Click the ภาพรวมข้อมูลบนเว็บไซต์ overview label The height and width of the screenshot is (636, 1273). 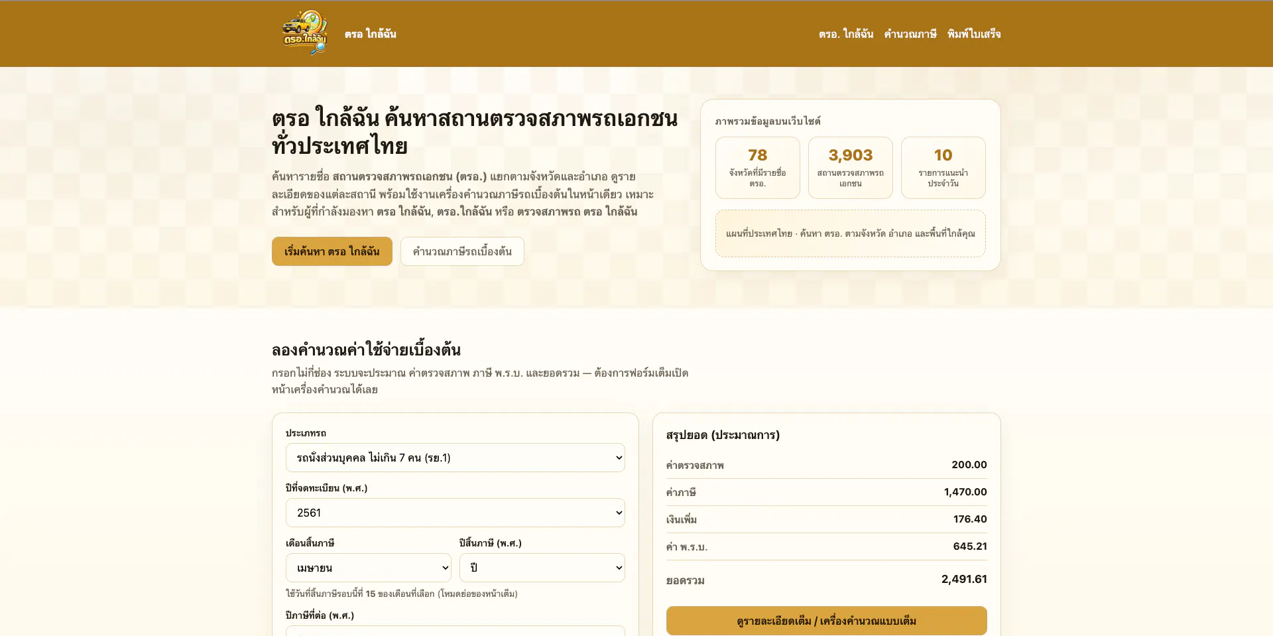(x=768, y=121)
